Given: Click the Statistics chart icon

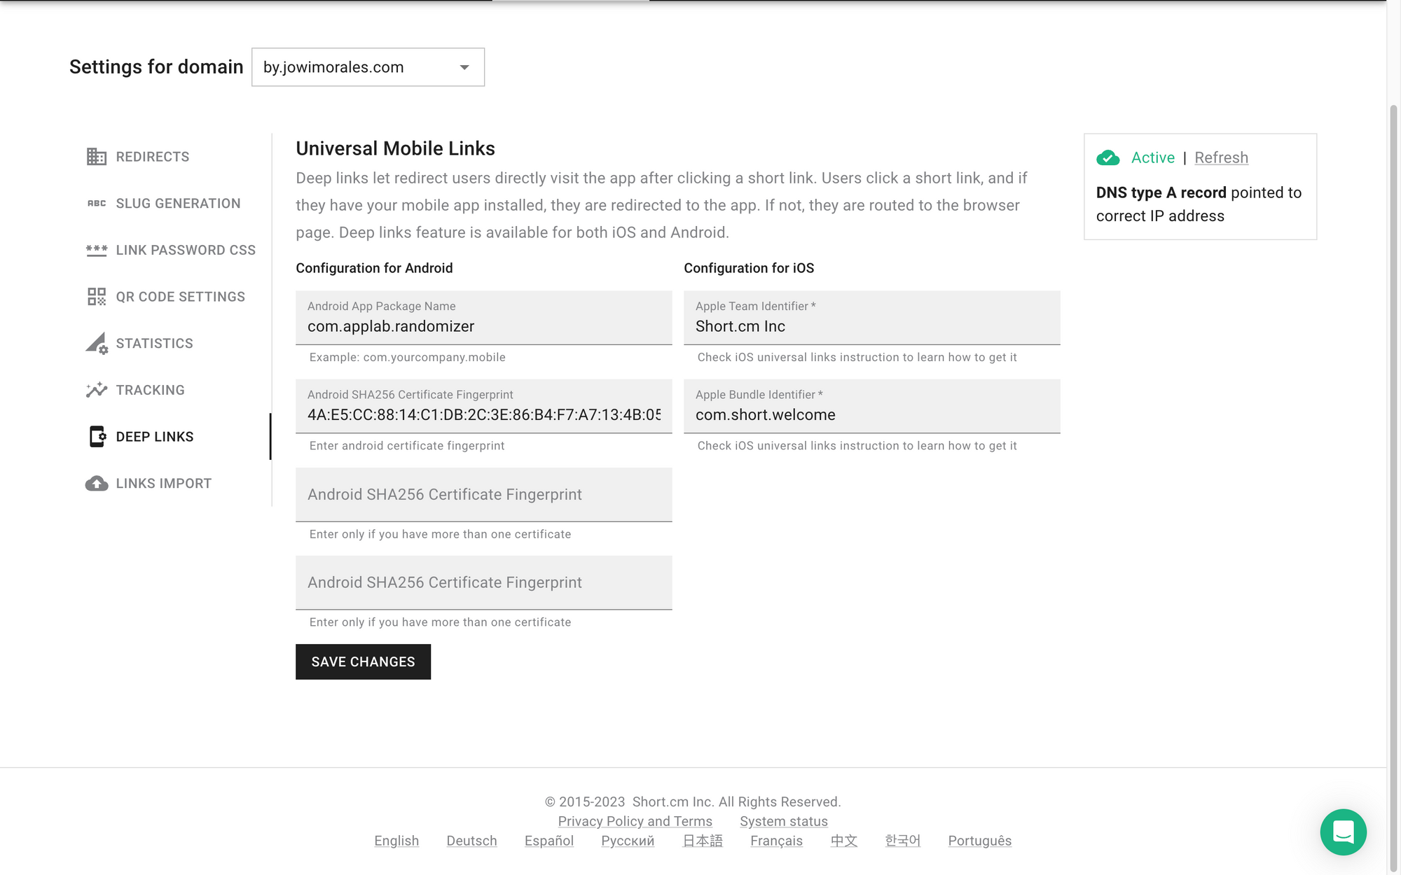Looking at the screenshot, I should (x=96, y=344).
